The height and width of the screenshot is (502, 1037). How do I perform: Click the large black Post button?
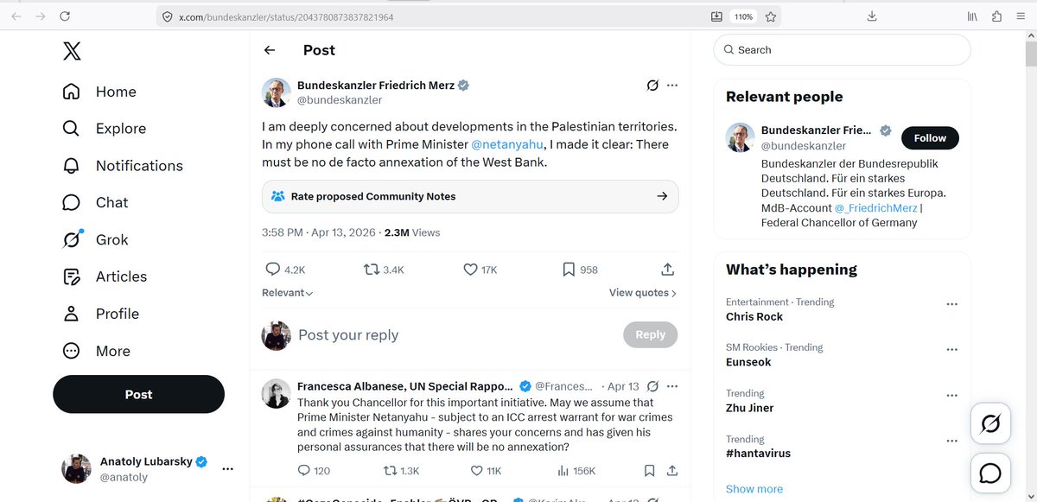click(138, 394)
